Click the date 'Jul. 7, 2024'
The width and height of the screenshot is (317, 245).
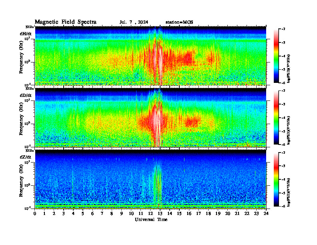(134, 22)
